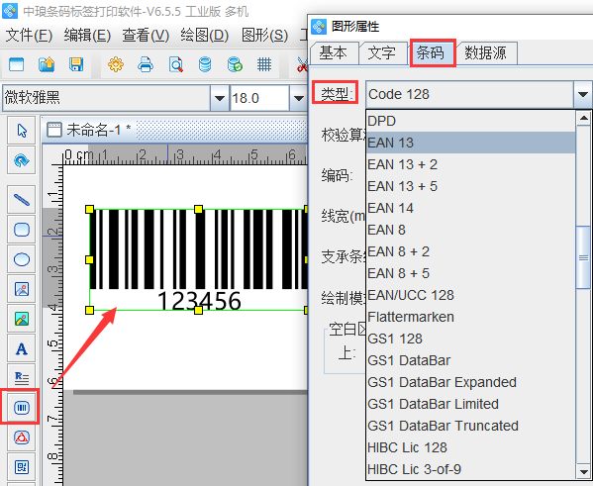Choose HIBC Lic 128 barcode type

coord(470,447)
